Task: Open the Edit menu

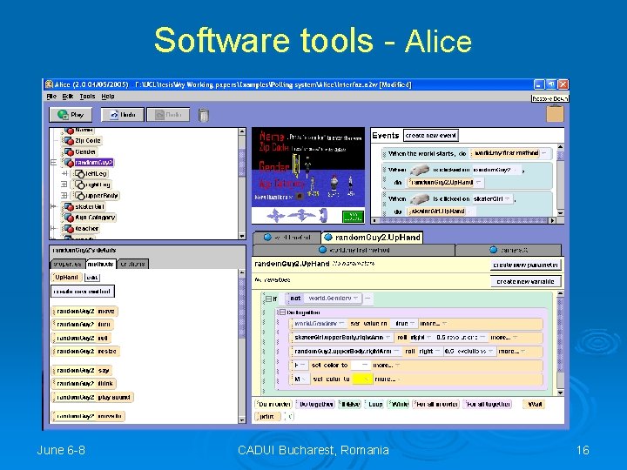Action: (x=68, y=97)
